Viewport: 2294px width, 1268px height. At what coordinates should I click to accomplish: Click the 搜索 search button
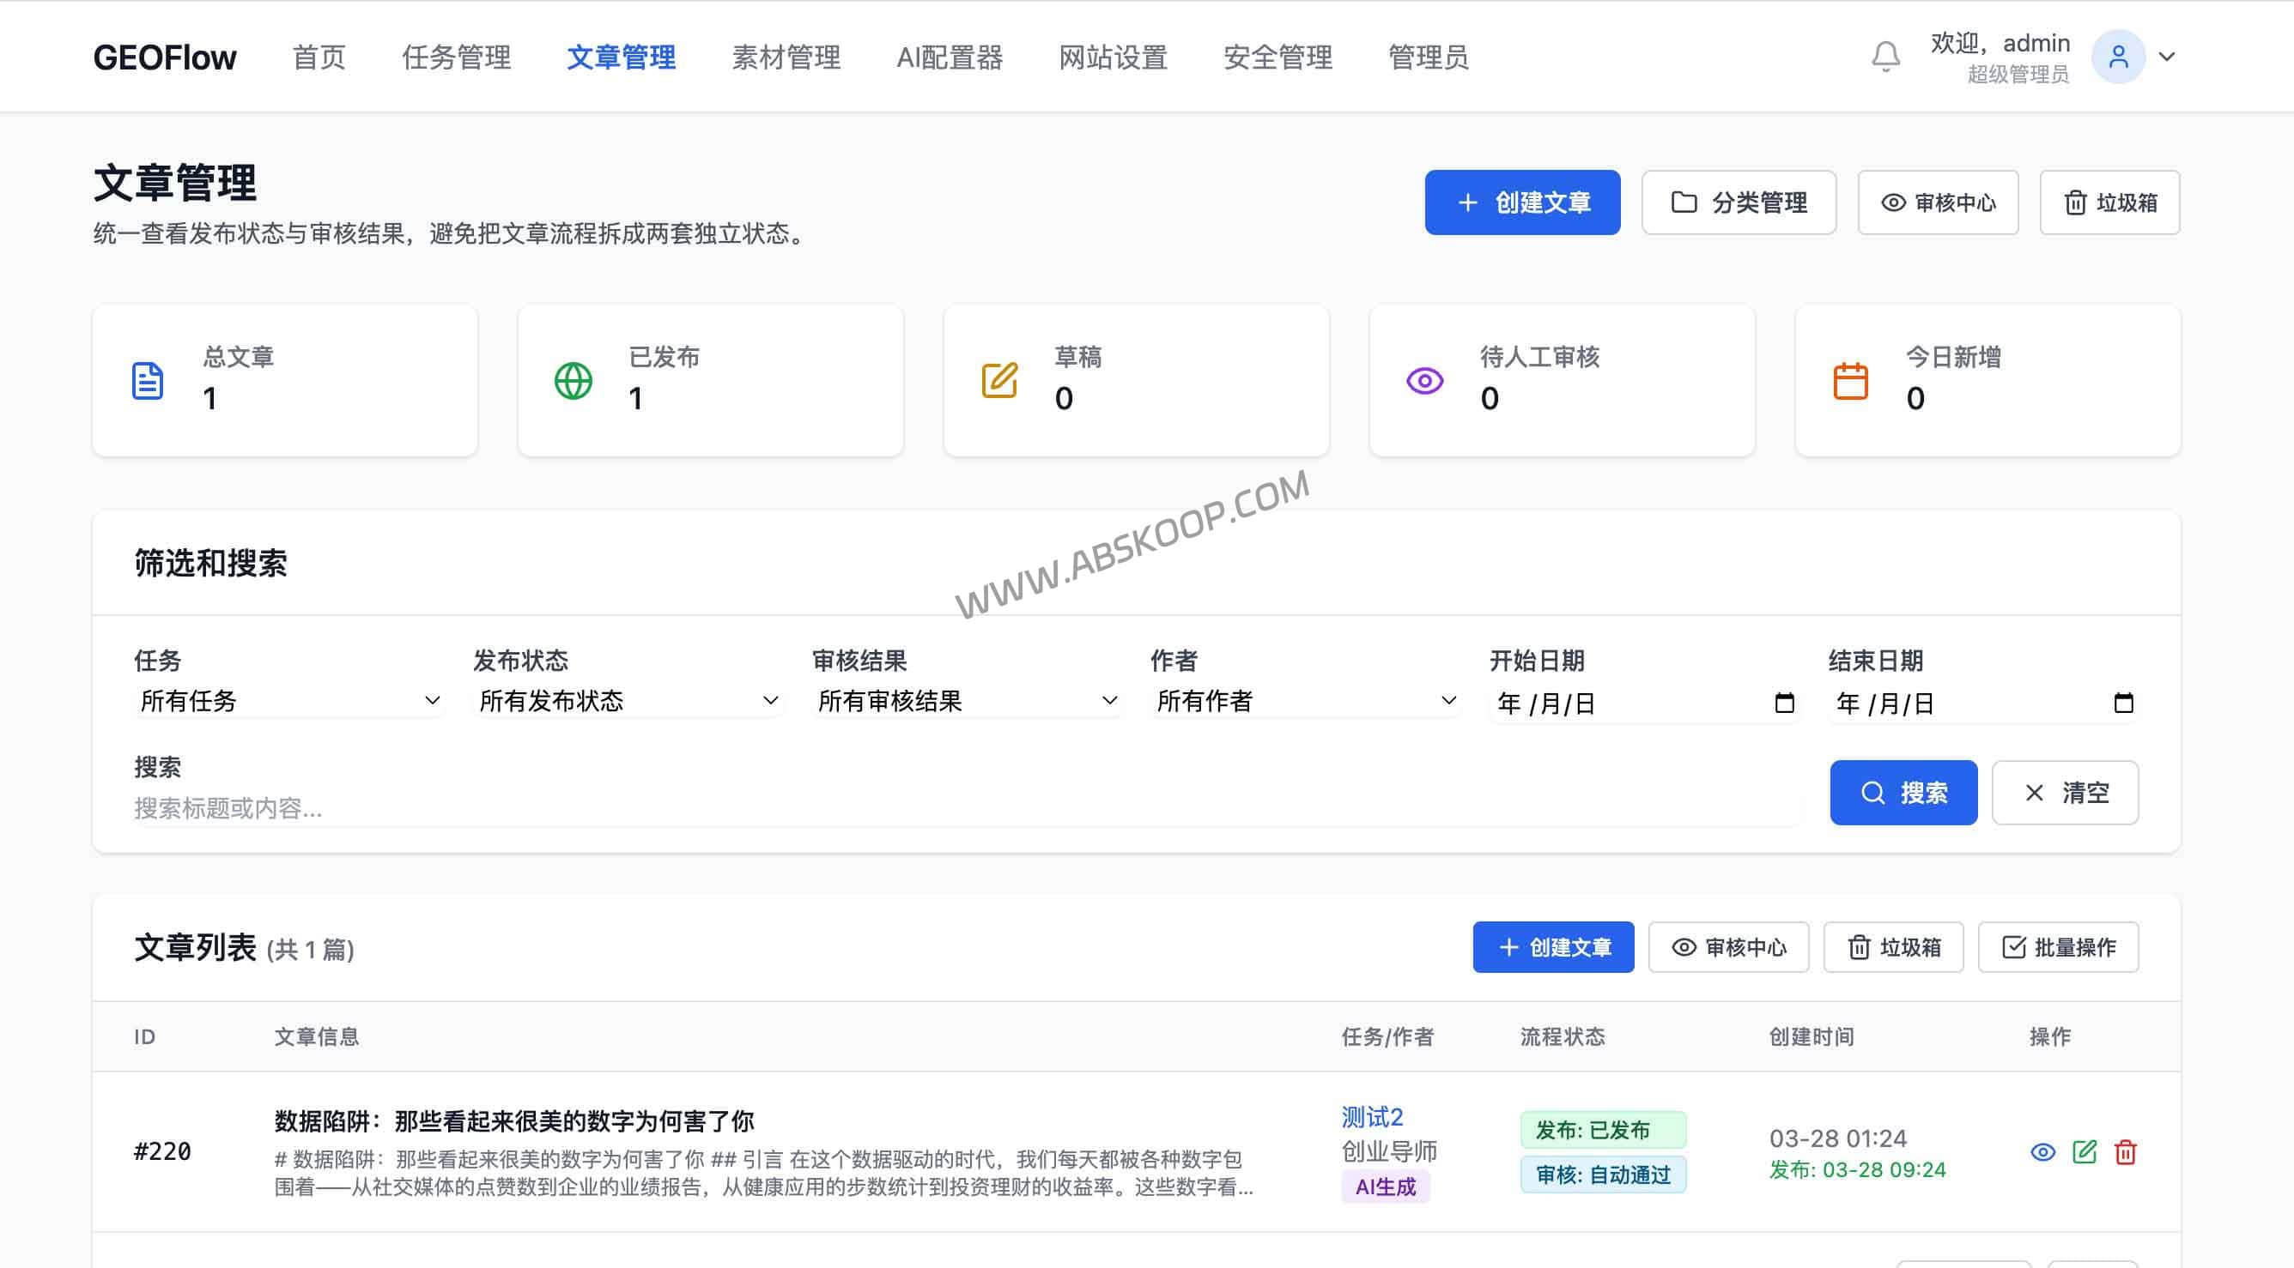(1904, 792)
